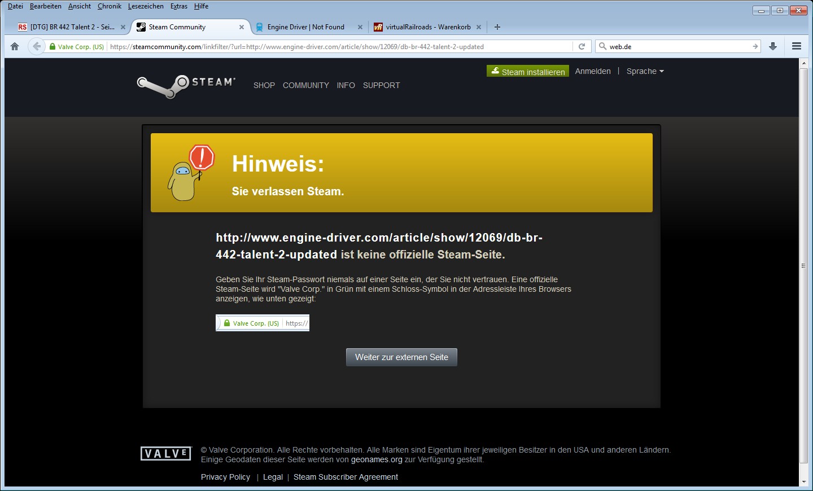Viewport: 813px width, 491px height.
Task: Click the vertical scrollbar thumb
Action: [x=804, y=265]
